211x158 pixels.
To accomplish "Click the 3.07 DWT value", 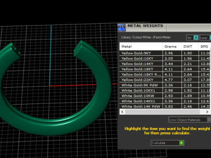I will (188, 80).
